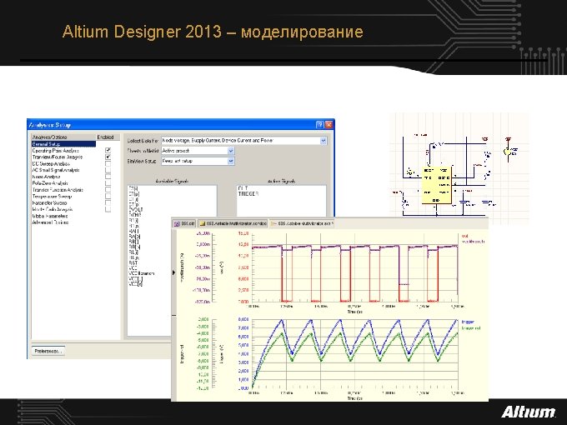Enable DC Sweep Analysis checkbox
Image resolution: width=567 pixels, height=425 pixels.
click(x=108, y=163)
